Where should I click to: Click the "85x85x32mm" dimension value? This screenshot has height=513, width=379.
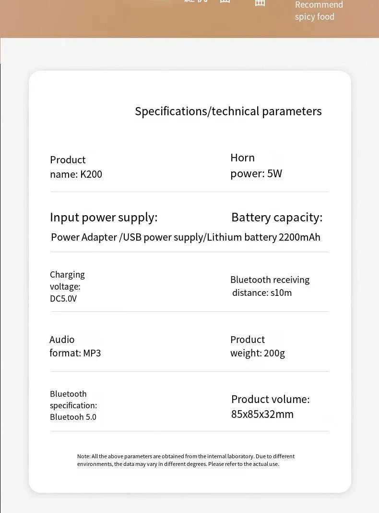coord(262,415)
